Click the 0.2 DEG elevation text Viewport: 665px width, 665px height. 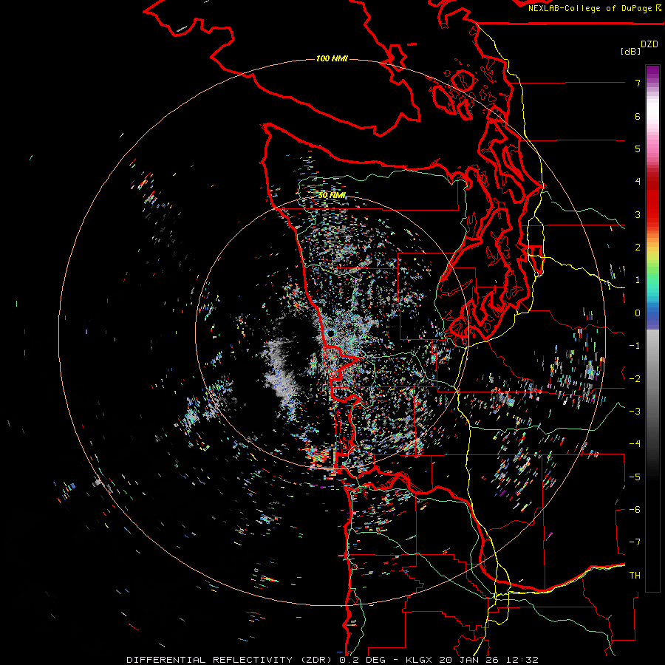(x=362, y=660)
